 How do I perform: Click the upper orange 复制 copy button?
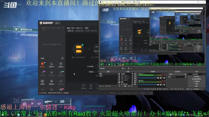coord(79,47)
